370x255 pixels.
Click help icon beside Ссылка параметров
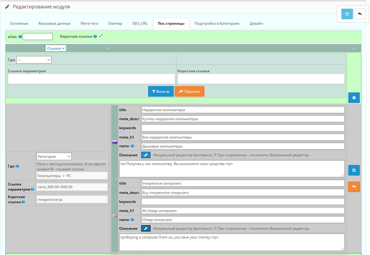point(32,189)
